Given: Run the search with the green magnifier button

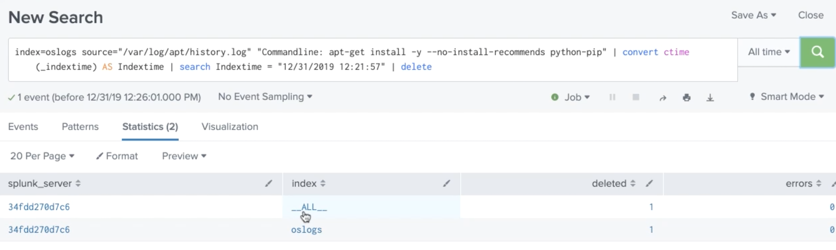Looking at the screenshot, I should click(817, 52).
